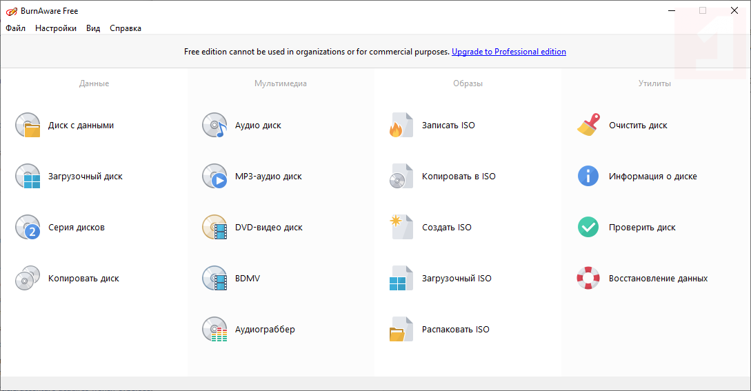751x391 pixels.
Task: Open the Справка menu
Action: pyautogui.click(x=126, y=28)
